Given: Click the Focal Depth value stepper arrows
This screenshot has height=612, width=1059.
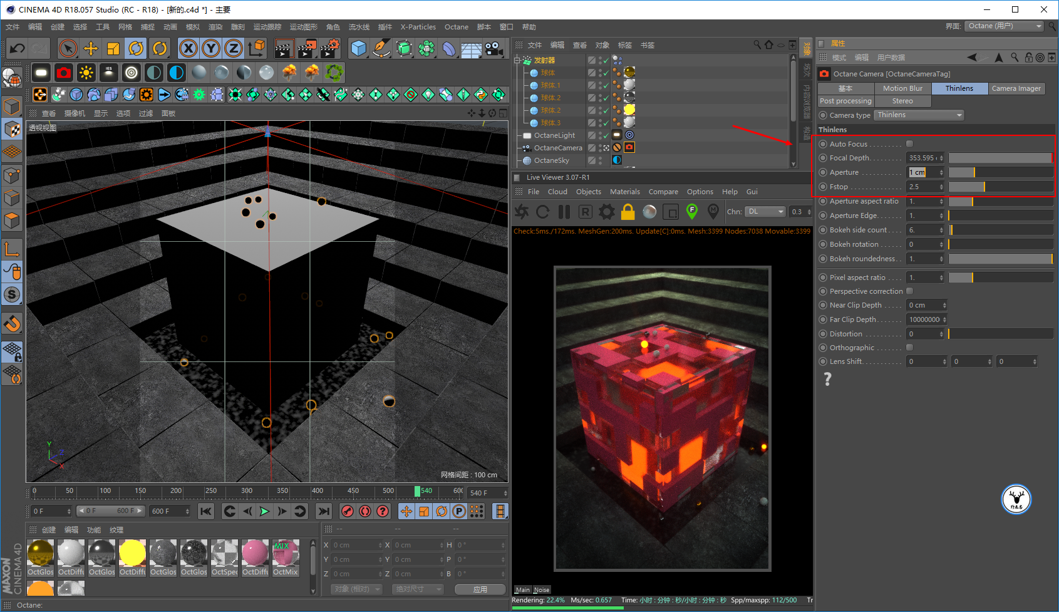Looking at the screenshot, I should 941,158.
